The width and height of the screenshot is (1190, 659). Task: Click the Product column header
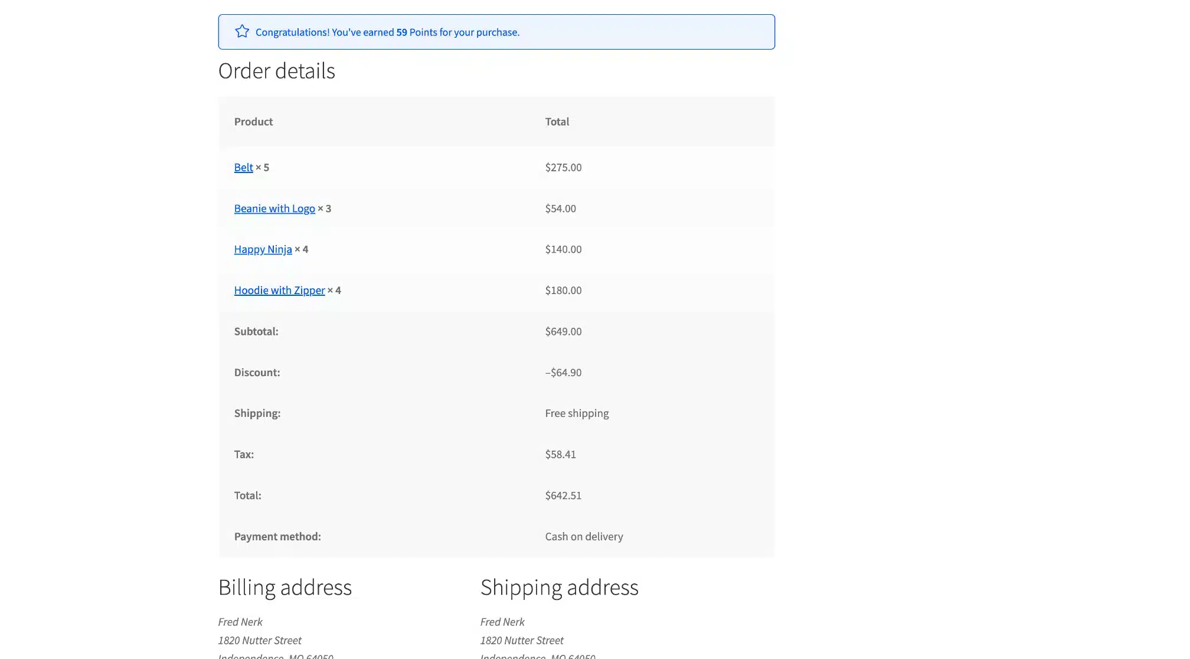click(x=253, y=122)
